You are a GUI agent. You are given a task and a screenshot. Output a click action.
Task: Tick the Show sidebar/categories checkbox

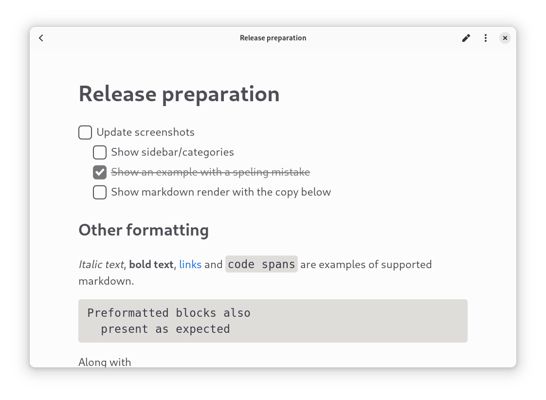click(100, 152)
